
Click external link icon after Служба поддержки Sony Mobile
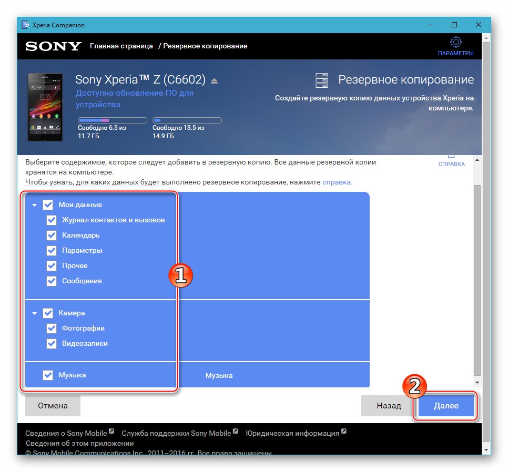point(235,430)
